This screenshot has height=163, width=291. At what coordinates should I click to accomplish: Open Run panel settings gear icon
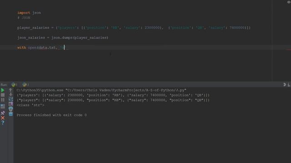tap(285, 85)
